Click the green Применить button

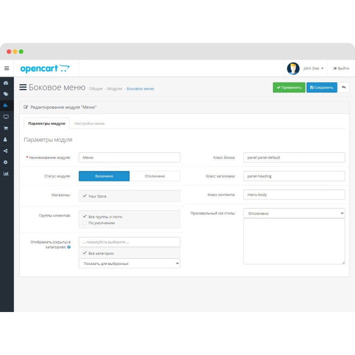tap(289, 88)
